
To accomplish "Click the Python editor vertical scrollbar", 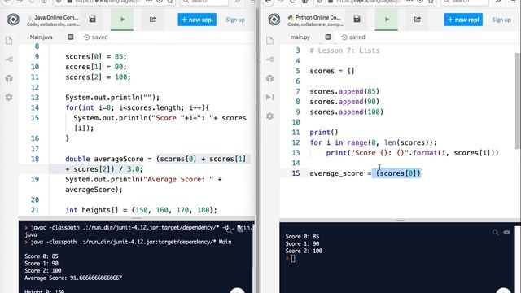I will tap(518, 101).
